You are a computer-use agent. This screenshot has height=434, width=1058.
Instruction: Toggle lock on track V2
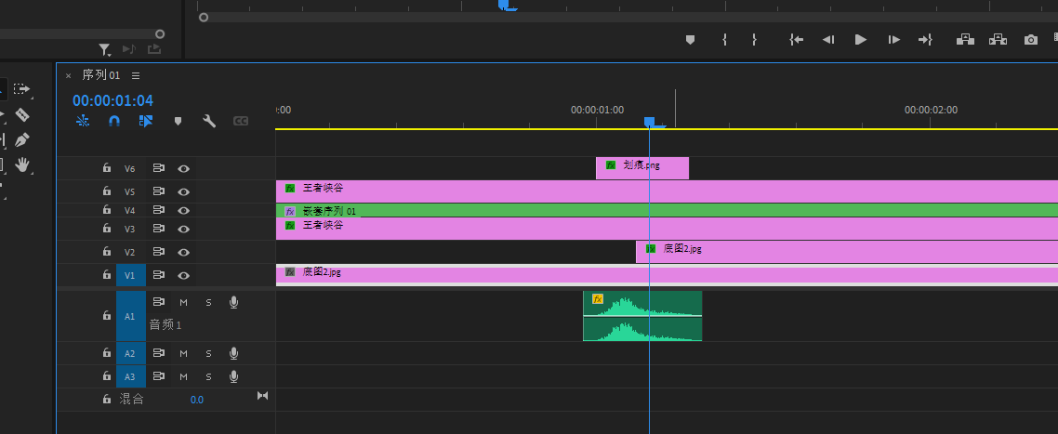point(107,252)
